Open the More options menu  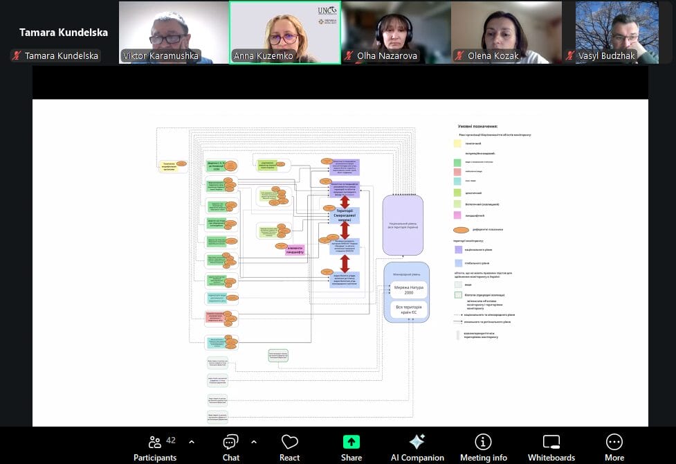pyautogui.click(x=614, y=447)
